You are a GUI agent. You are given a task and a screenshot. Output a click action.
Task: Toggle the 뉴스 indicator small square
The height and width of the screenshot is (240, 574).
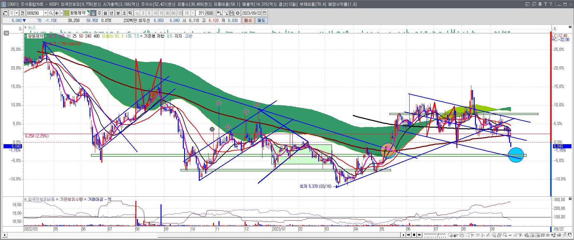point(25,28)
